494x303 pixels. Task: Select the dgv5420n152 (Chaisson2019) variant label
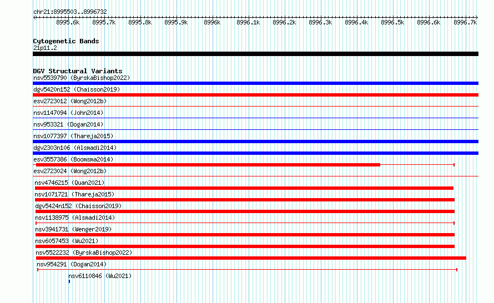[x=77, y=89]
